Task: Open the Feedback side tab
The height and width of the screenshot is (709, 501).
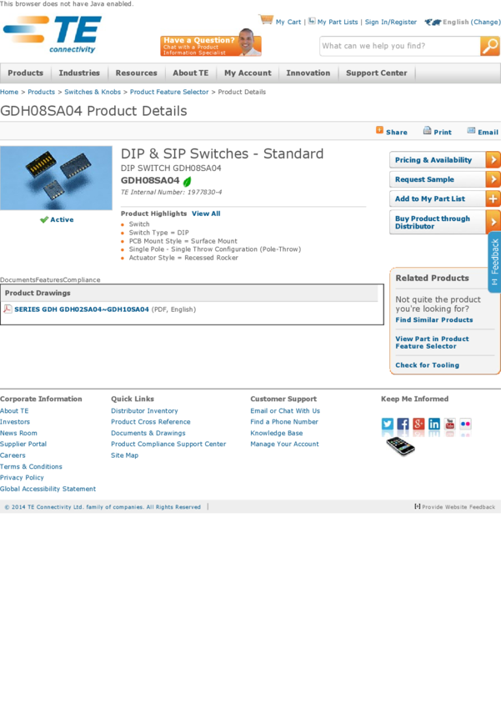Action: (494, 262)
